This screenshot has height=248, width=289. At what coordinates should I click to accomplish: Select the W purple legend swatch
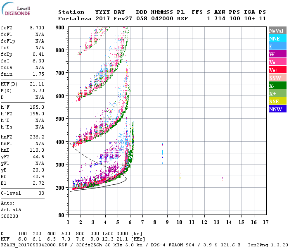[x=277, y=54]
